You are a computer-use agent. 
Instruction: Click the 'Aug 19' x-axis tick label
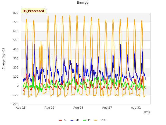tap(50, 108)
